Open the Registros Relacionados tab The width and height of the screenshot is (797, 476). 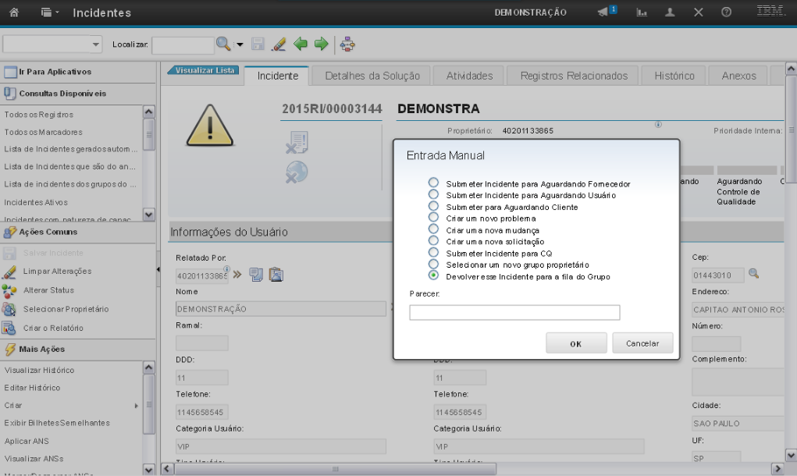click(574, 76)
